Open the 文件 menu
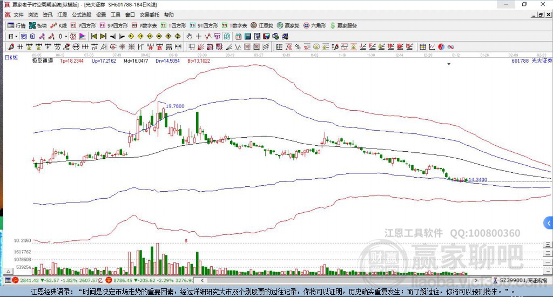 point(18,15)
